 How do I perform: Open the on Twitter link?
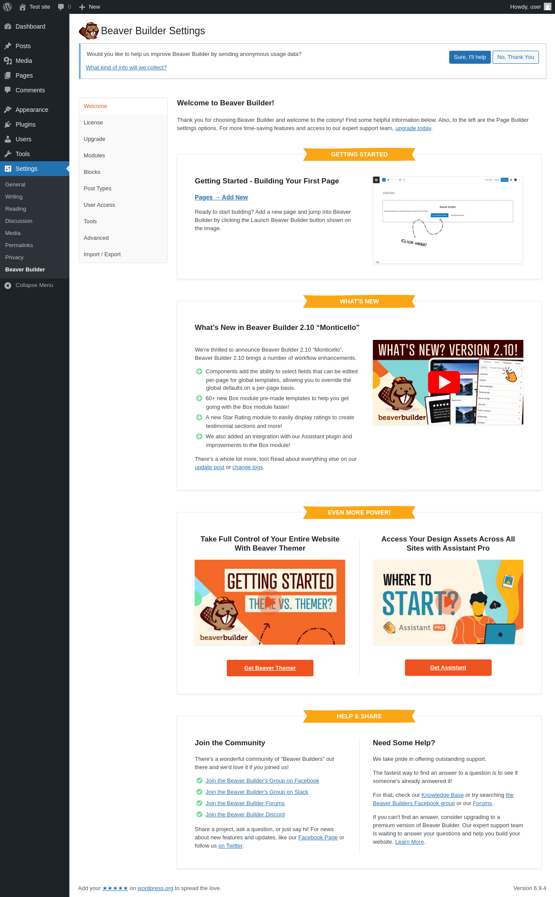[230, 846]
